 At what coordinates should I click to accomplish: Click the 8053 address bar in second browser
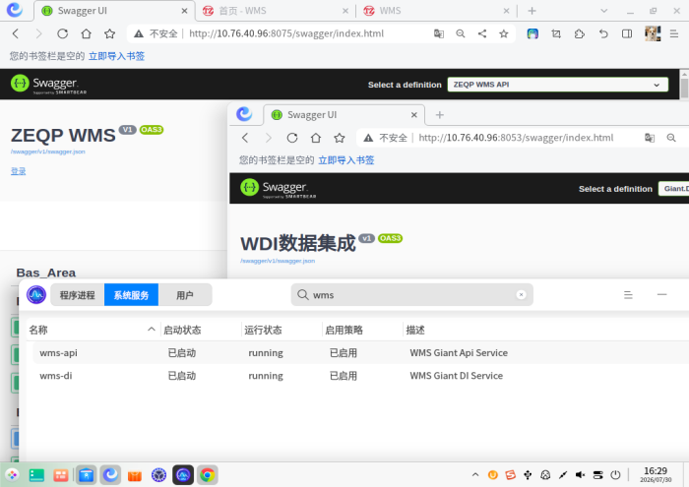coord(516,138)
